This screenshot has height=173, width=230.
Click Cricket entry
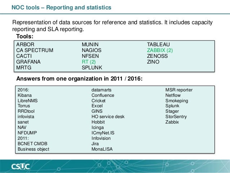pos(98,101)
